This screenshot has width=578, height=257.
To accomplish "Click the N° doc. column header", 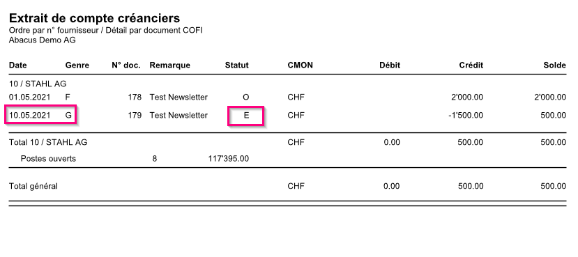I will [x=126, y=65].
